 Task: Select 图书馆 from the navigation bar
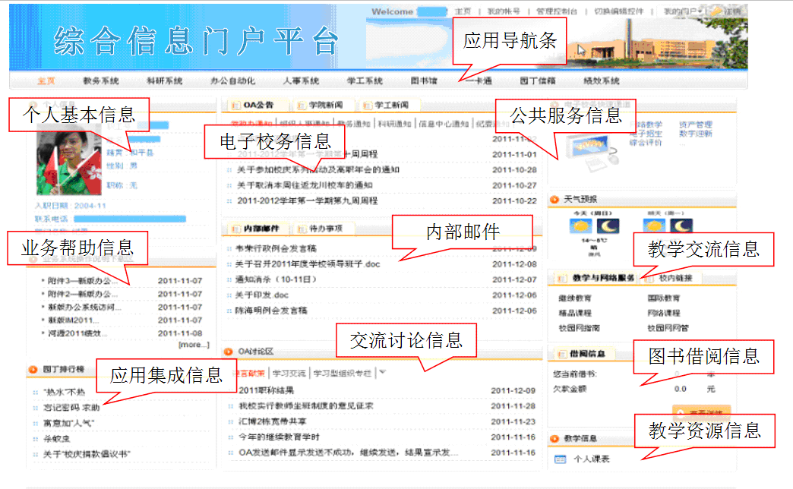424,81
